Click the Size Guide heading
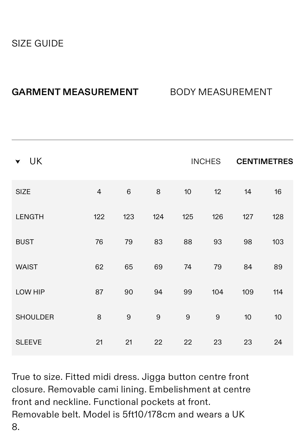This screenshot has width=305, height=436. pos(38,43)
